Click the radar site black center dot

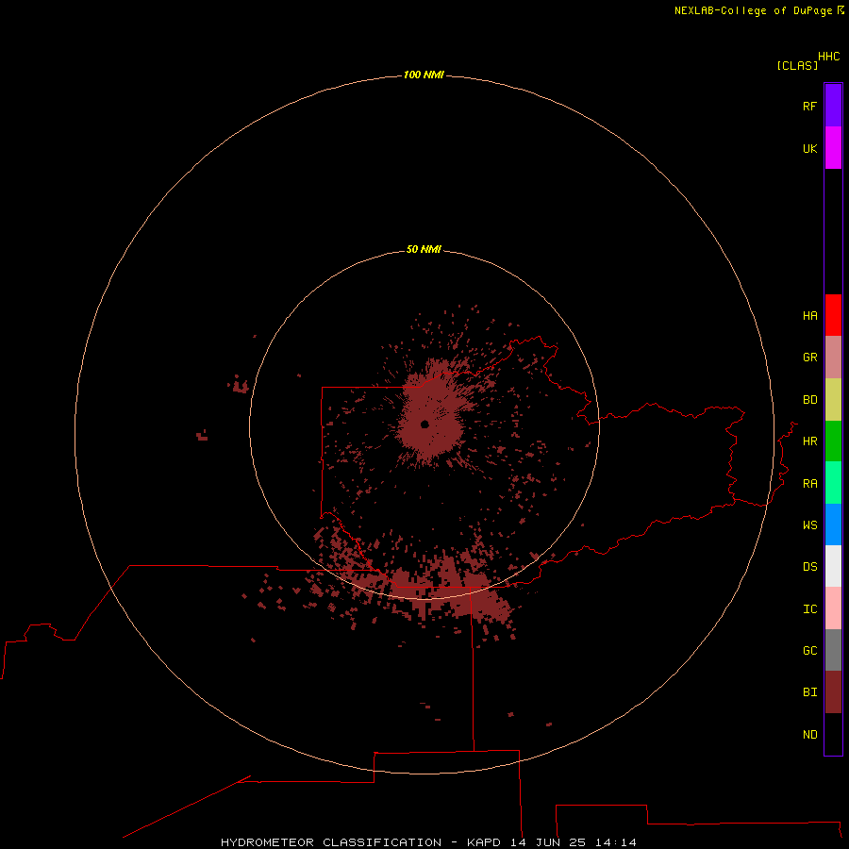point(424,424)
